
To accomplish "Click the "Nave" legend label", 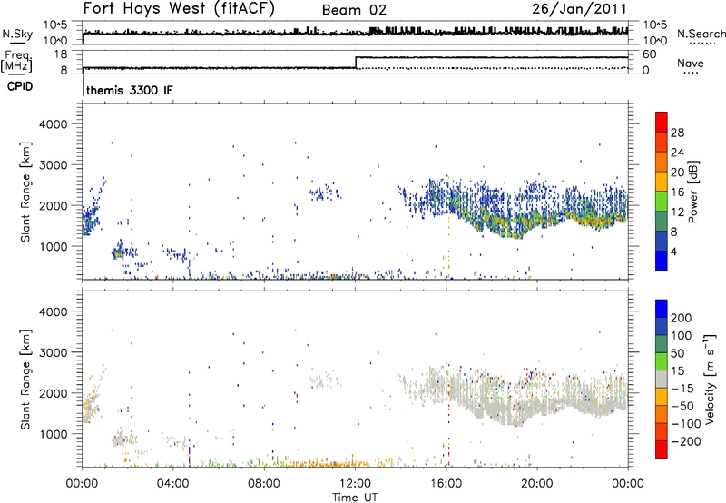I will click(x=691, y=63).
